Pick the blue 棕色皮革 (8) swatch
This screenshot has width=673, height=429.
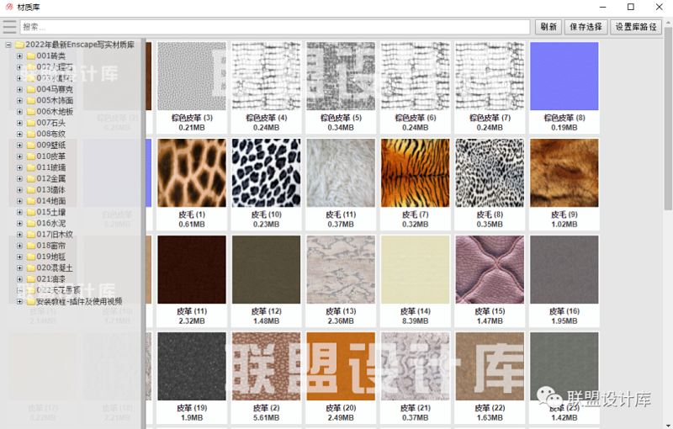click(x=564, y=77)
